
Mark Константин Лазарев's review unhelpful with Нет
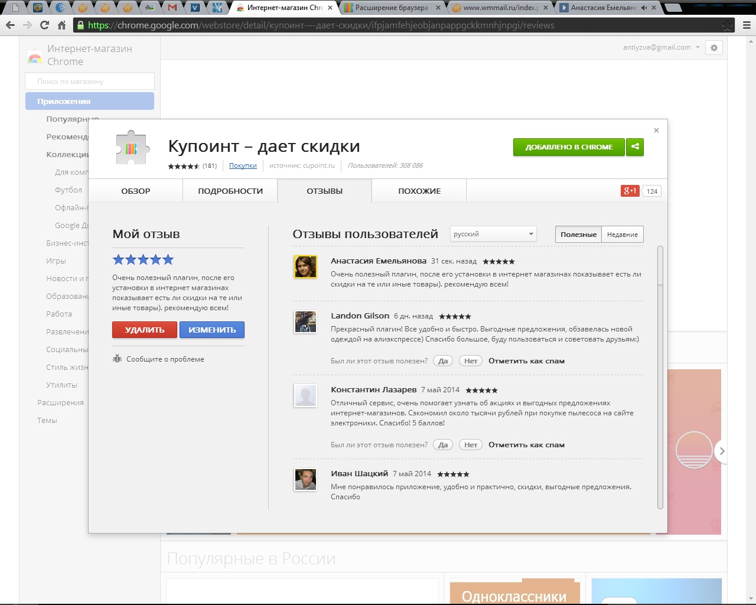471,445
